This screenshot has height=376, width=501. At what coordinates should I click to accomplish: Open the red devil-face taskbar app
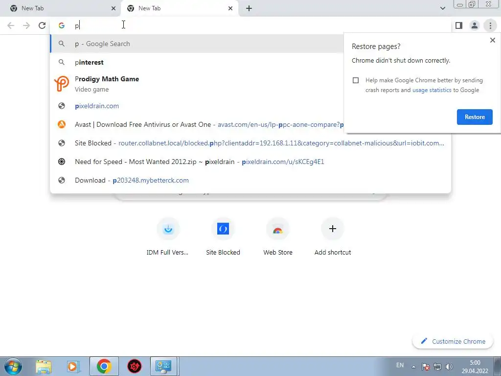(135, 366)
